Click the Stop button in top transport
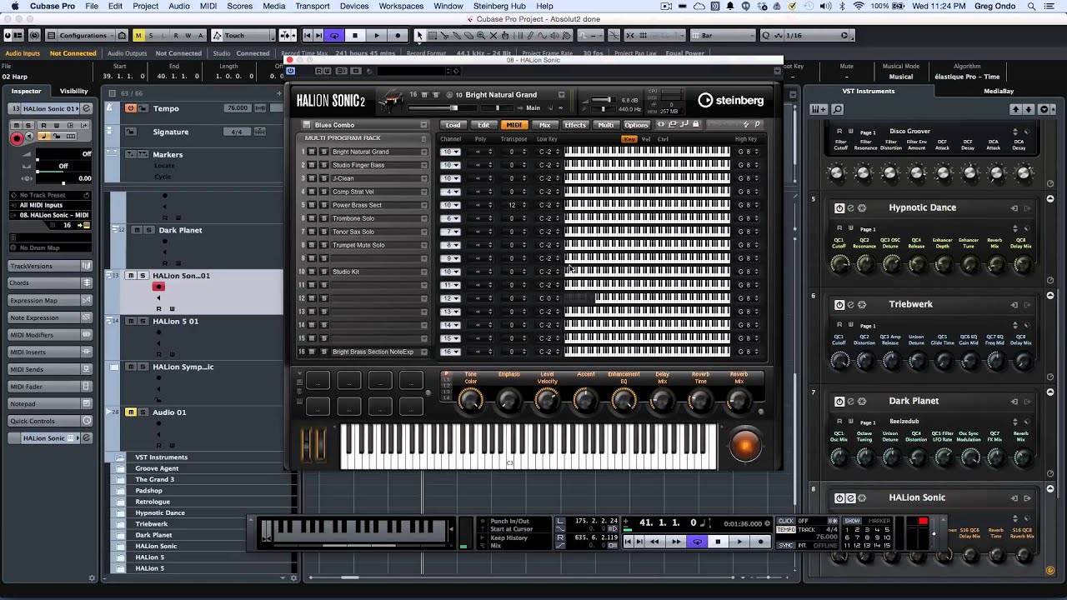The image size is (1067, 600). (355, 35)
